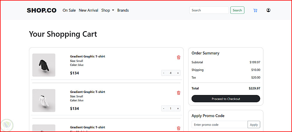This screenshot has width=292, height=132.
Task: Click Proceed to Checkout button
Action: click(226, 99)
